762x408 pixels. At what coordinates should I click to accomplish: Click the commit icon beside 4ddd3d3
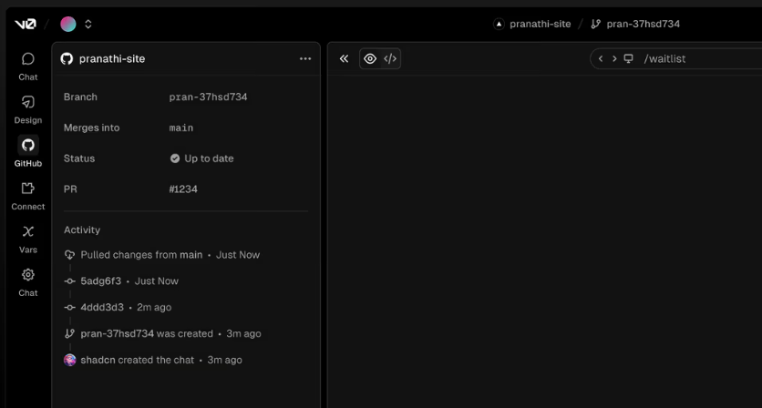pyautogui.click(x=69, y=308)
